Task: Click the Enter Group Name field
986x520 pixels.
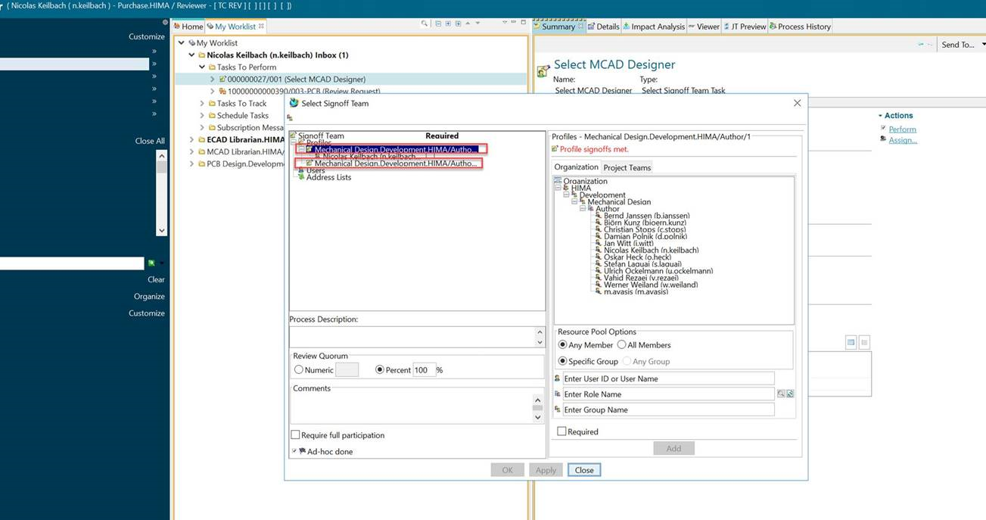Action: coord(668,409)
